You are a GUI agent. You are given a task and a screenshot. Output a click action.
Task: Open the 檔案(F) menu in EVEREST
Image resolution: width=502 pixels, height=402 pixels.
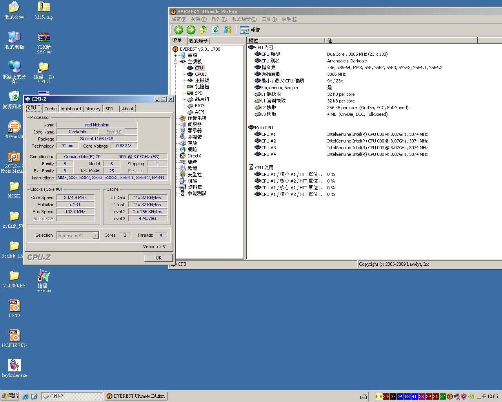pyautogui.click(x=179, y=19)
